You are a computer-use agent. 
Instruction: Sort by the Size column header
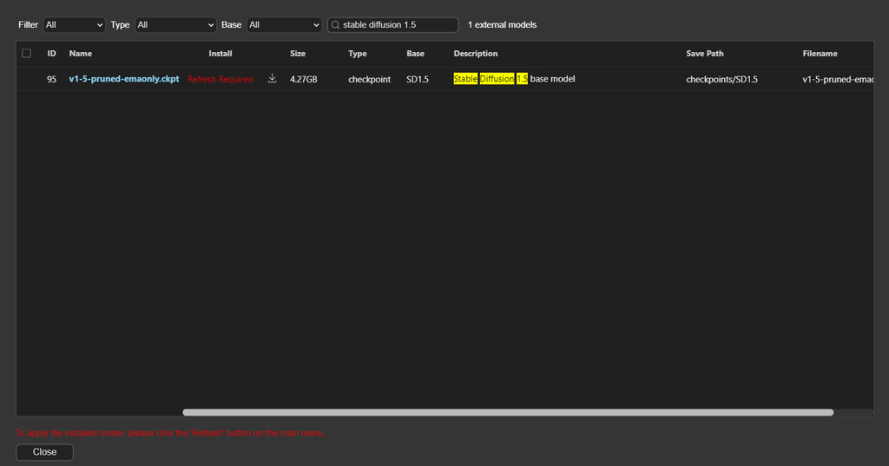(x=298, y=54)
